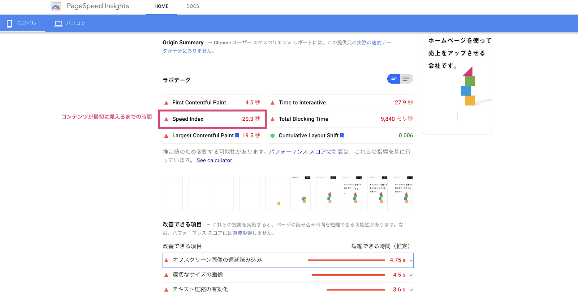This screenshot has width=578, height=294.
Task: Click the mobile phone icon
Action: click(9, 23)
